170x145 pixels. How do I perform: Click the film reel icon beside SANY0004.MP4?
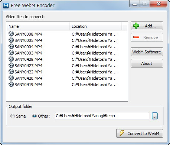click(x=11, y=46)
